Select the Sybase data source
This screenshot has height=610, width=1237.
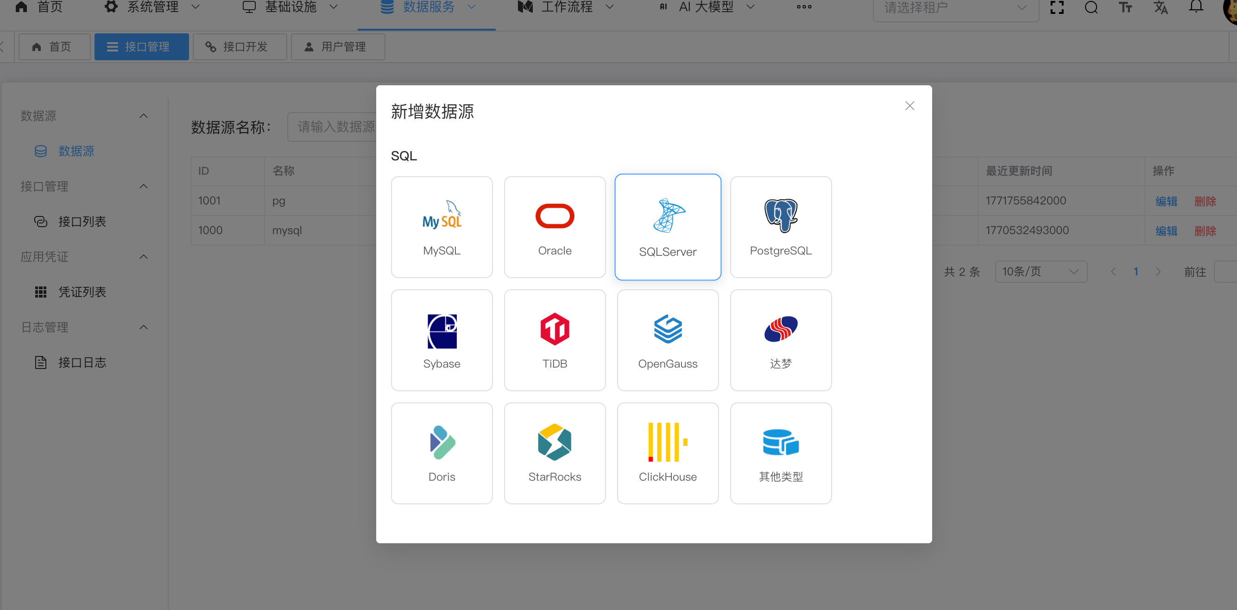tap(442, 340)
